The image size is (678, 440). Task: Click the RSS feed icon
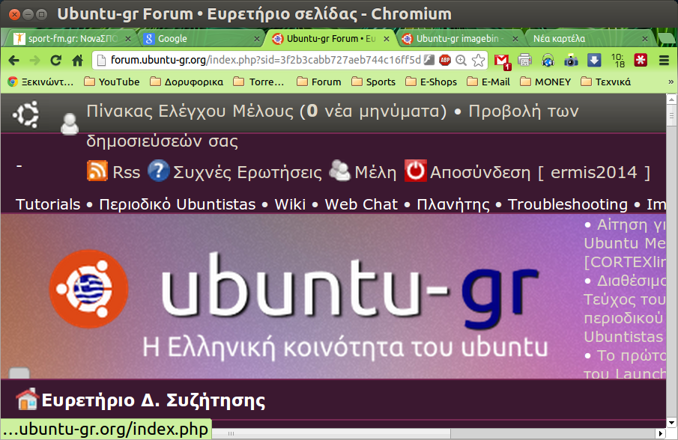(x=97, y=171)
